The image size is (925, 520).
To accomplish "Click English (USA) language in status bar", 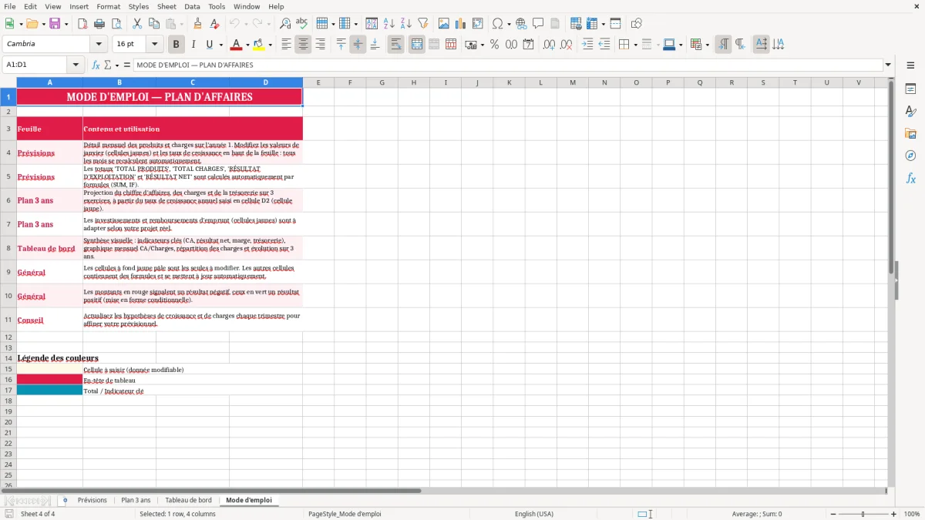I will pyautogui.click(x=533, y=514).
